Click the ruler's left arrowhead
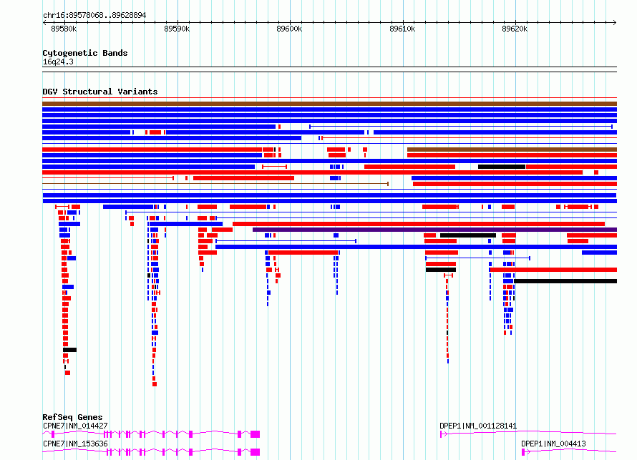637x460 pixels. 44,22
